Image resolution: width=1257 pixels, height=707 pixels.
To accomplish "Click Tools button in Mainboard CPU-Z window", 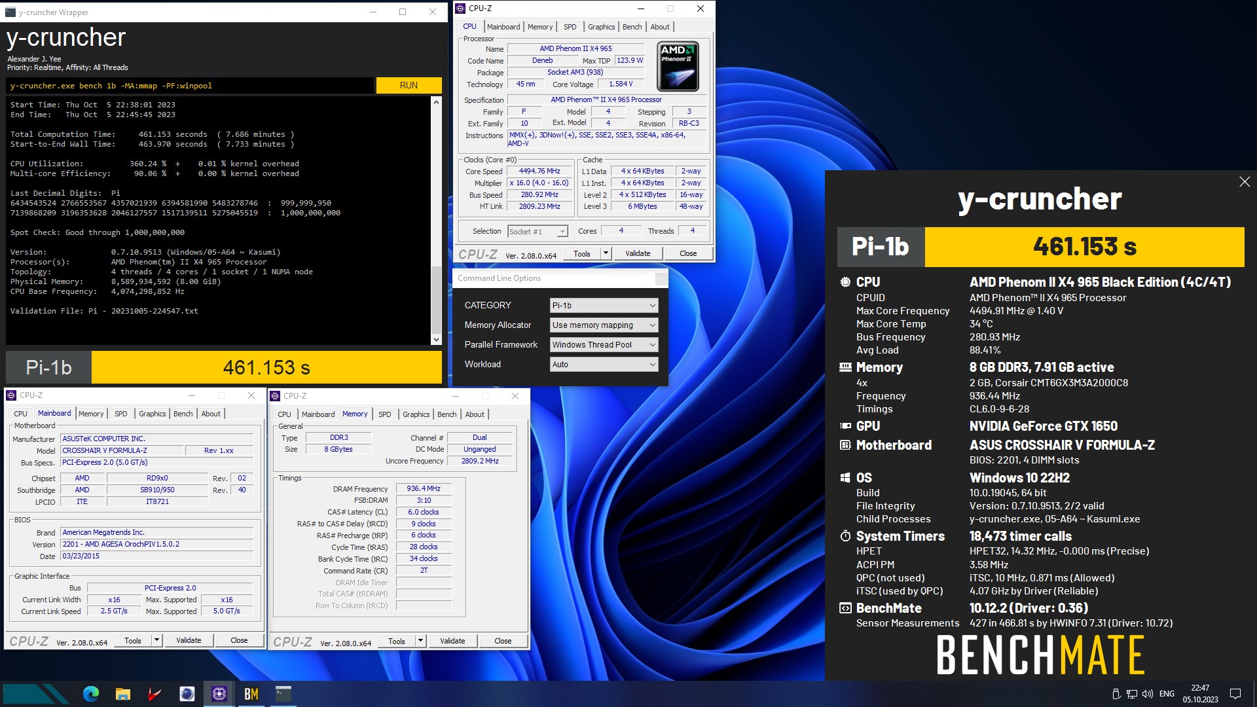I will pyautogui.click(x=133, y=640).
